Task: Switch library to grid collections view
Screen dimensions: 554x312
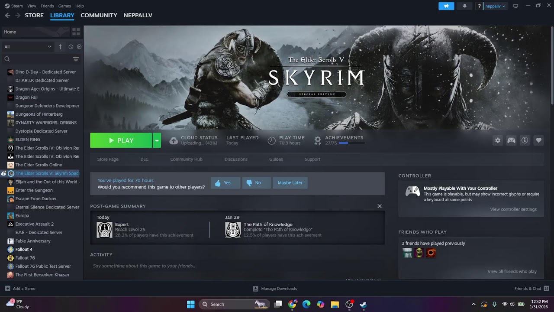Action: tap(76, 32)
